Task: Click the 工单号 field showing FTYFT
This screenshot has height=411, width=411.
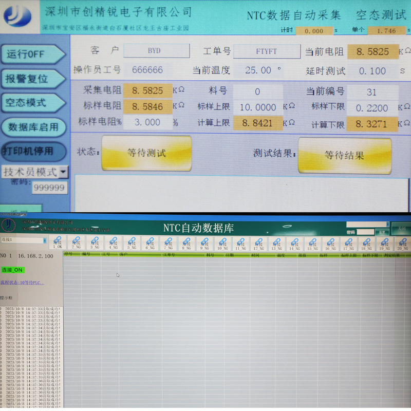Action: click(x=267, y=51)
